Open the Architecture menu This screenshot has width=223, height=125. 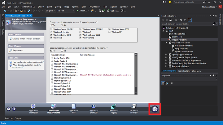(x=95, y=7)
